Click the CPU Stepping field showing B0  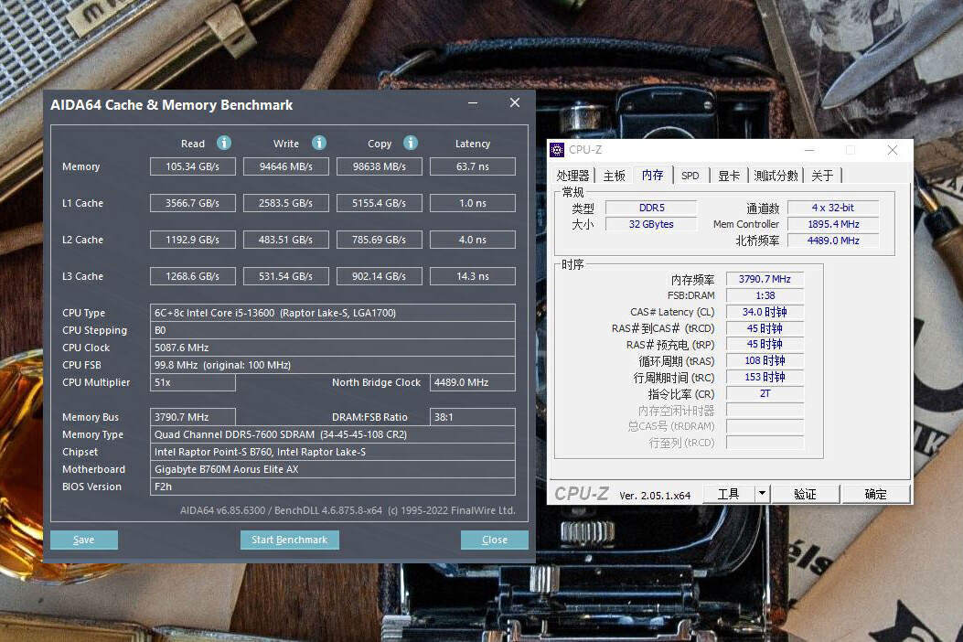pos(333,330)
